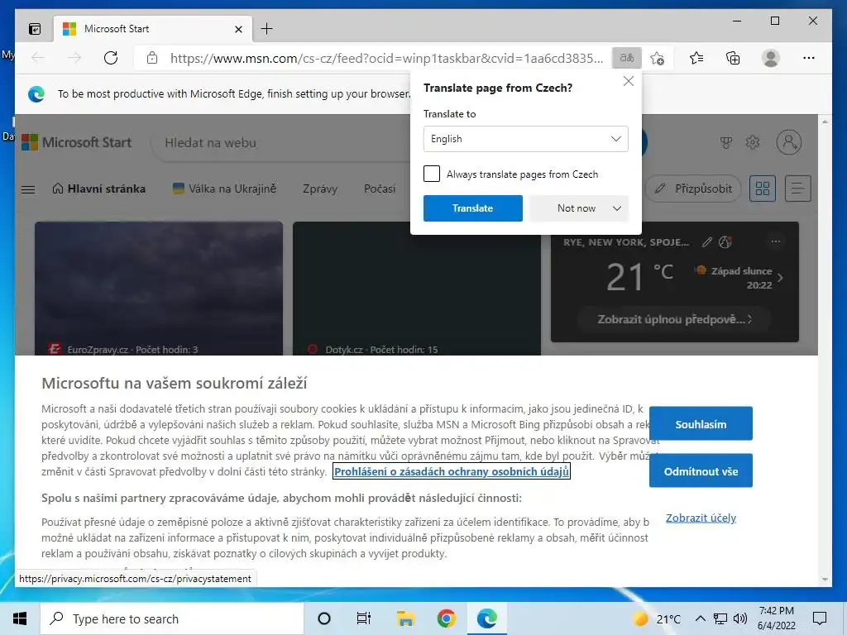The width and height of the screenshot is (847, 635).
Task: Show hidden system tray icons
Action: (x=700, y=618)
